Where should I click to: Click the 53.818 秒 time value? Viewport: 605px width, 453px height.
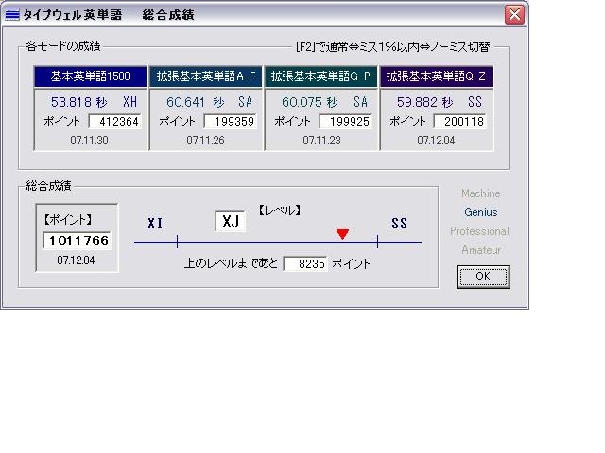click(x=79, y=102)
